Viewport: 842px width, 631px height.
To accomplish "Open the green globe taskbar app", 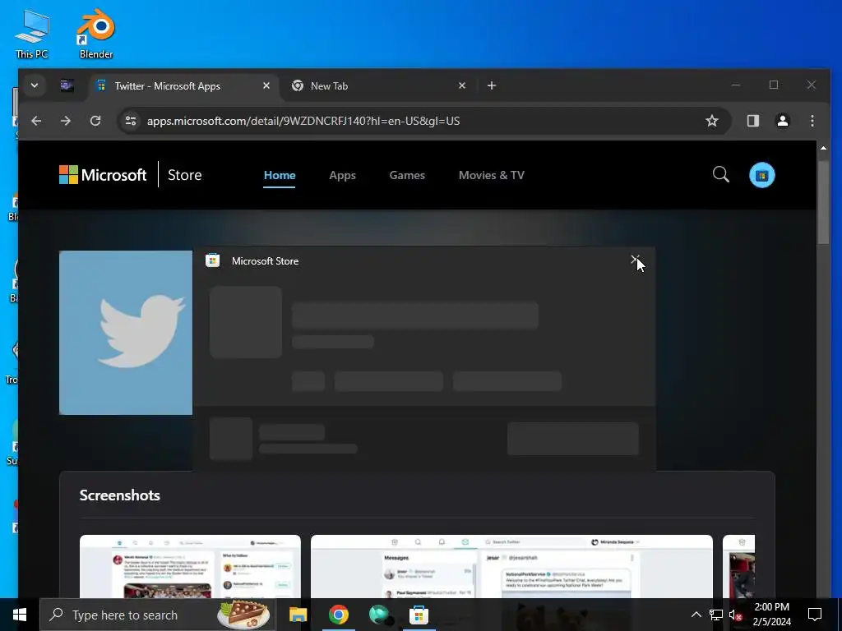I will click(379, 615).
